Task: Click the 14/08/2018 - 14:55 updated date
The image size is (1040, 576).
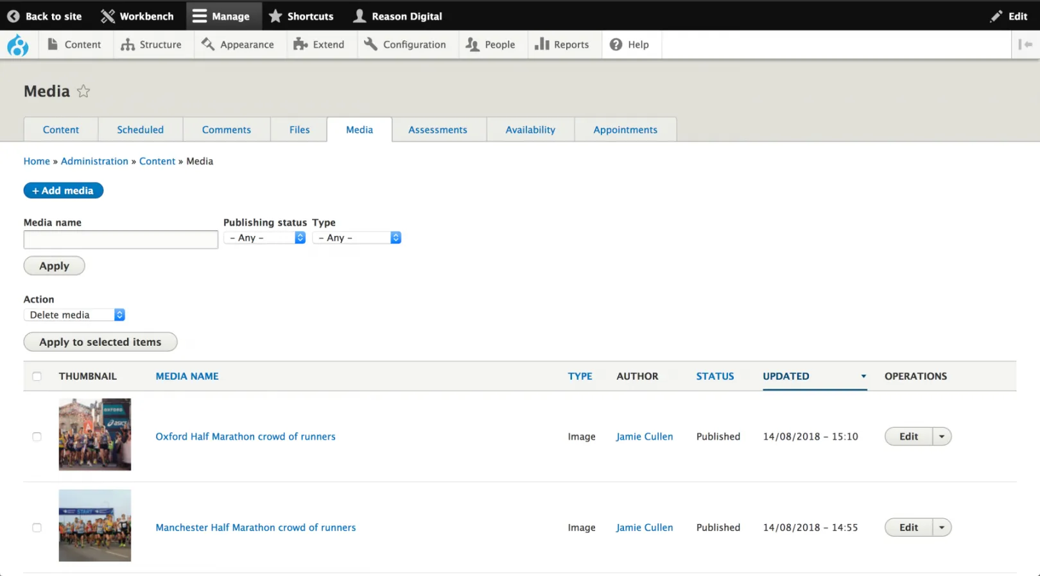Action: 810,528
